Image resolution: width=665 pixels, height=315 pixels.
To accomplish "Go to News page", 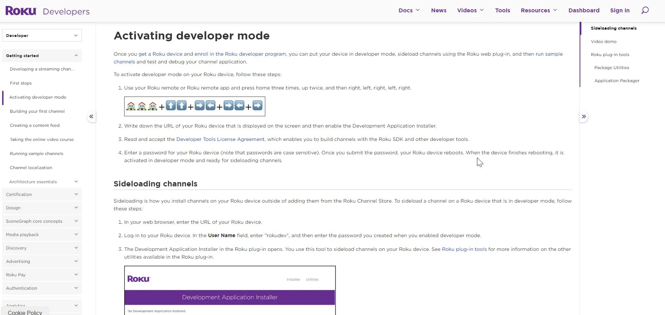I will (x=439, y=10).
